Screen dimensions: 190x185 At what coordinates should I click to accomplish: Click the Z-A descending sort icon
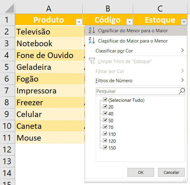tap(92, 41)
